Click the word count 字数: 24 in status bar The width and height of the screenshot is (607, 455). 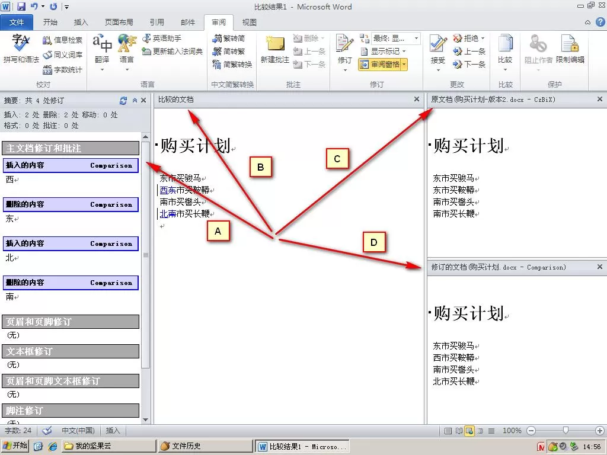pos(18,430)
